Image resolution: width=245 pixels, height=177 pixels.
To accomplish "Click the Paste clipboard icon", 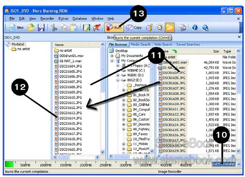I will (74, 28).
